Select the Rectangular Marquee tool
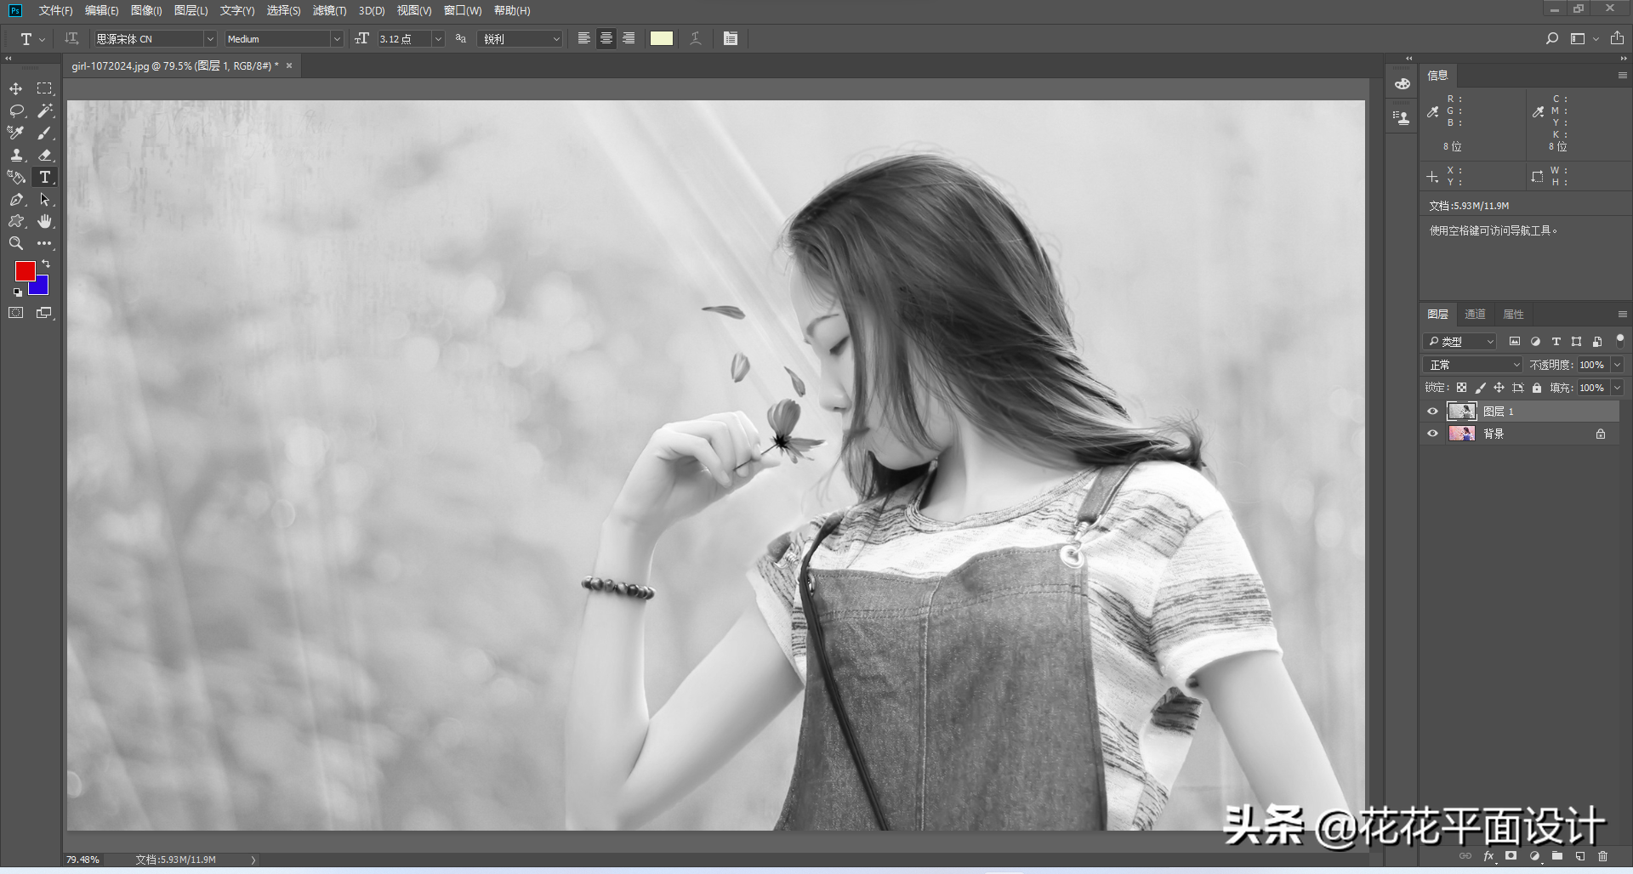Screen dimensions: 1633x874 point(44,88)
